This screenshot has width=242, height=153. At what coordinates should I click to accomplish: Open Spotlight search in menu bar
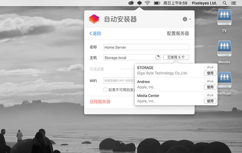[x=225, y=3]
